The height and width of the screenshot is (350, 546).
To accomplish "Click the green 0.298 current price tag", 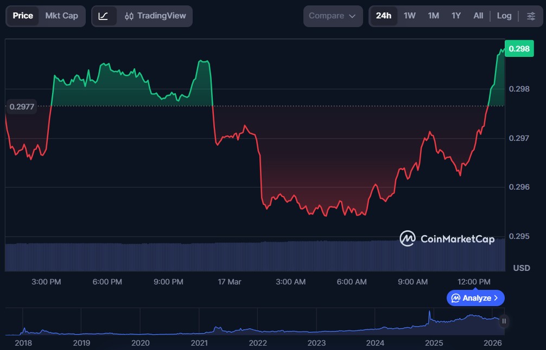I will click(519, 49).
